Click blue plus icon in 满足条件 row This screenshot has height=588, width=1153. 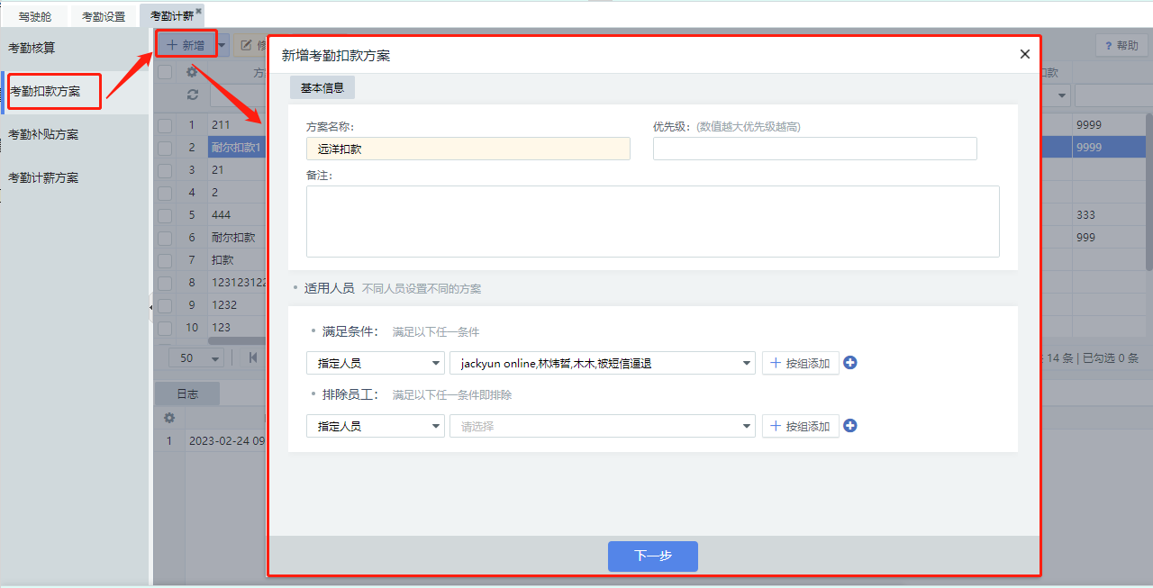click(849, 363)
